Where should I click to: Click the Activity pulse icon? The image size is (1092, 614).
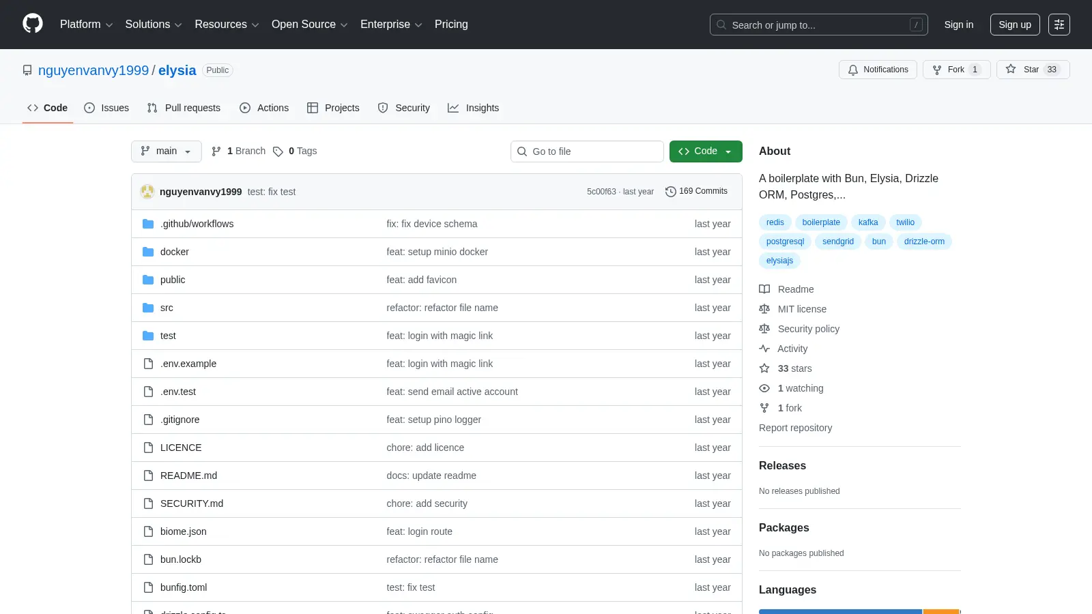[x=764, y=349]
